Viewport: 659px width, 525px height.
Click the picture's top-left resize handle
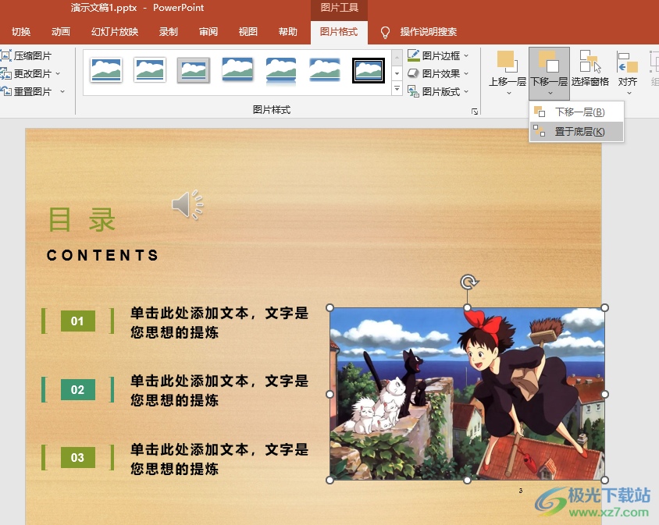coord(330,308)
